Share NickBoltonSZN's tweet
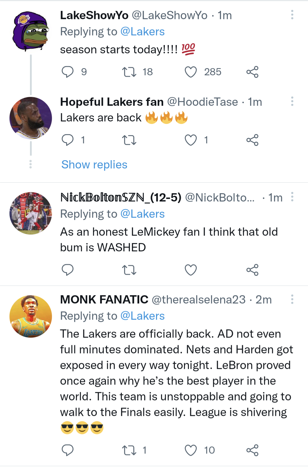Screen dimensions: 308x470 tap(252, 270)
